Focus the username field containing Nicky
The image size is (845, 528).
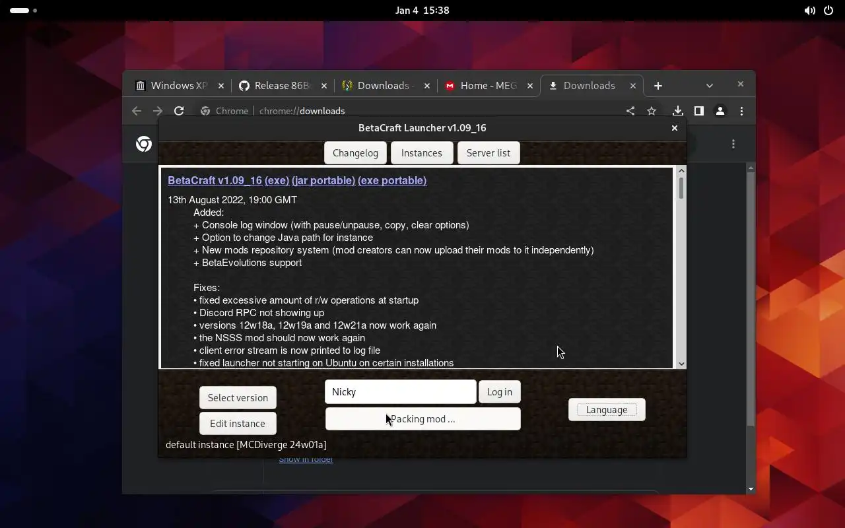(400, 392)
